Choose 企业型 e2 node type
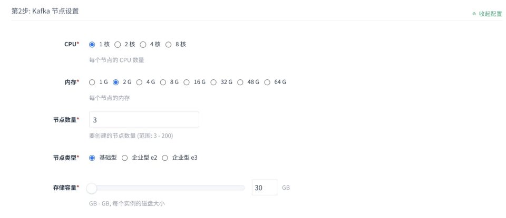 [x=125, y=158]
